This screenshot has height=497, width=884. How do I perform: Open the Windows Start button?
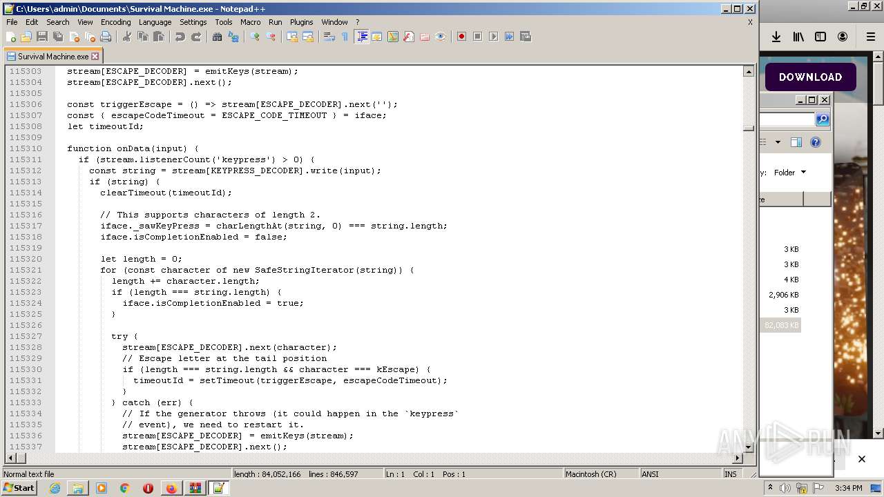[19, 488]
